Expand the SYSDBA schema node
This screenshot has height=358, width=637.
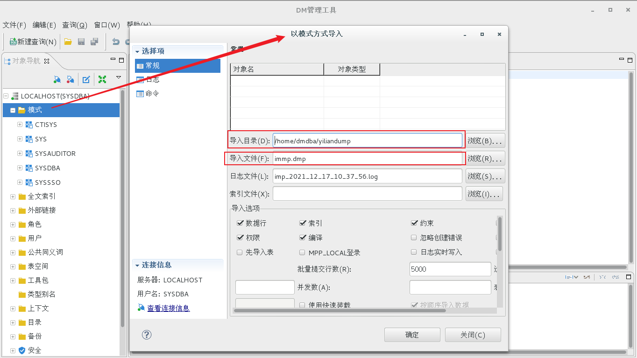(20, 168)
